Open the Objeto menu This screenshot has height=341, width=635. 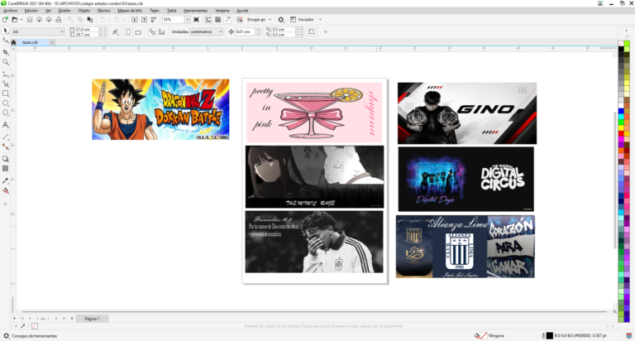(x=84, y=11)
